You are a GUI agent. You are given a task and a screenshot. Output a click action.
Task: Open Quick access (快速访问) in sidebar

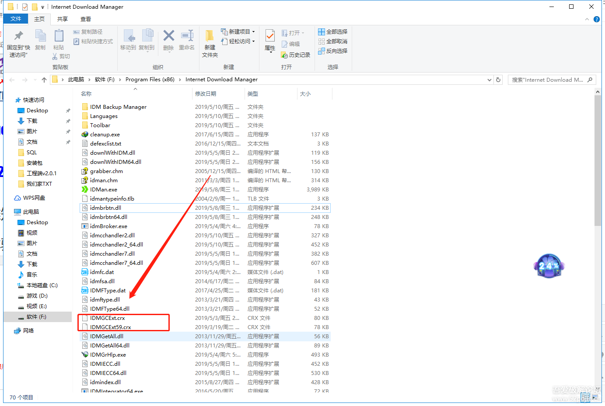point(34,100)
